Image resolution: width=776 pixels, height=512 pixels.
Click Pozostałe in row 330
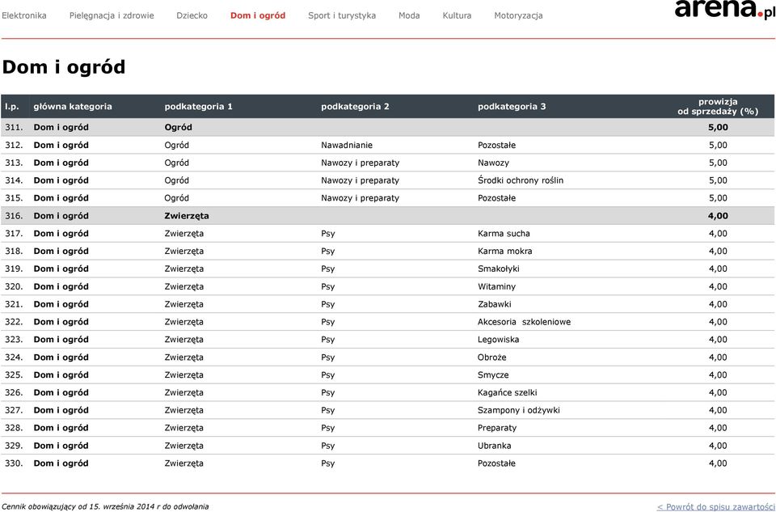tap(496, 463)
